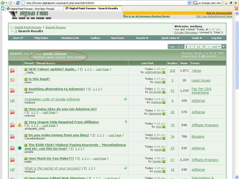The height and width of the screenshot is (179, 239).
Task: Open Last Page of Yahoo update thread
Action: point(102,69)
